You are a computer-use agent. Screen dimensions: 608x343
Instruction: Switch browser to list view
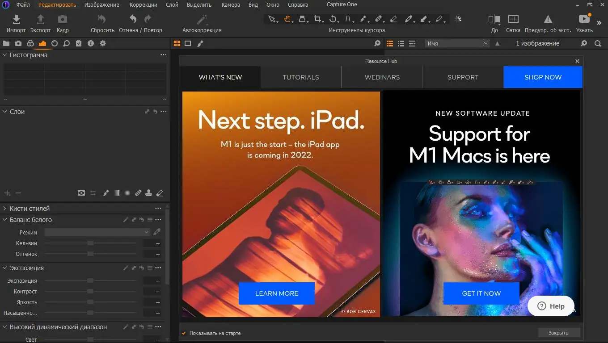click(401, 43)
